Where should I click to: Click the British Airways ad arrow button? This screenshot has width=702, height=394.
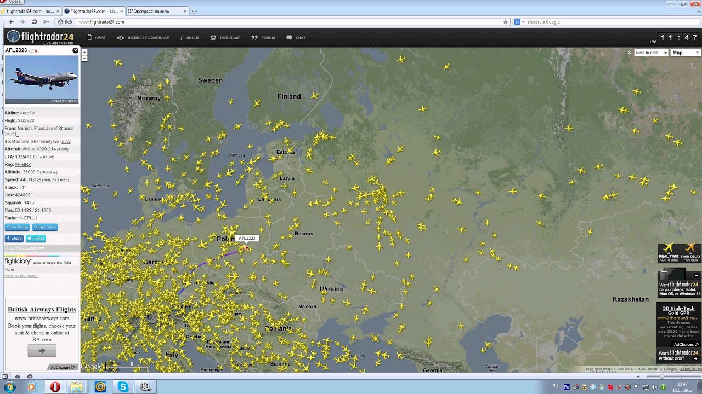[42, 351]
